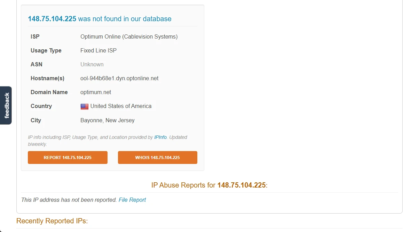Viewport: 419px width, 232px height.
Task: Click the Recently Reported IPs heading
Action: tap(52, 221)
